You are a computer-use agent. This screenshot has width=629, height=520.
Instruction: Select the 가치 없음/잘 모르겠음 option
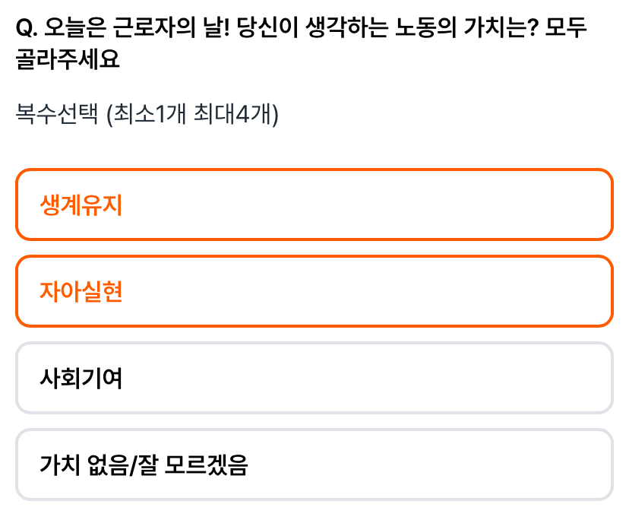(x=314, y=465)
